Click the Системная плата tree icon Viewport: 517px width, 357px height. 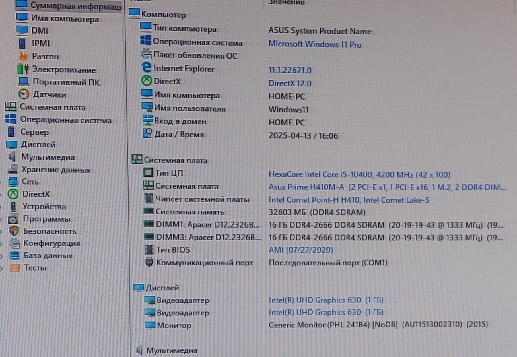tap(11, 107)
